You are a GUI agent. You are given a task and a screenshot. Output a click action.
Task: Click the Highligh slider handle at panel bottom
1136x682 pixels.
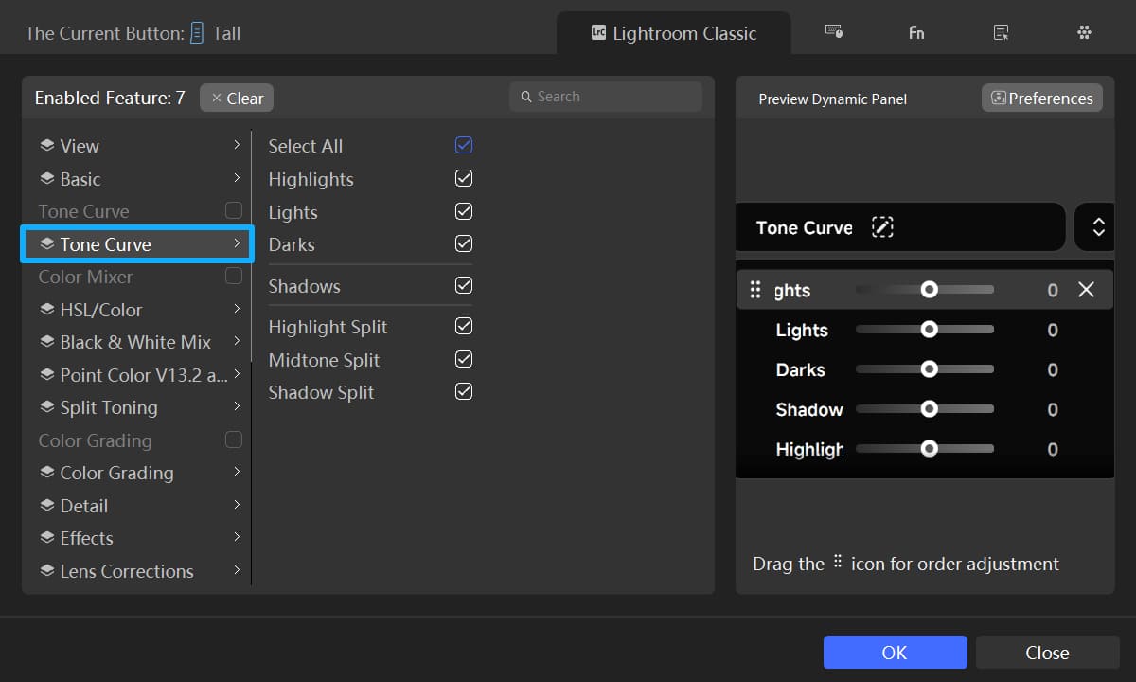pos(930,449)
